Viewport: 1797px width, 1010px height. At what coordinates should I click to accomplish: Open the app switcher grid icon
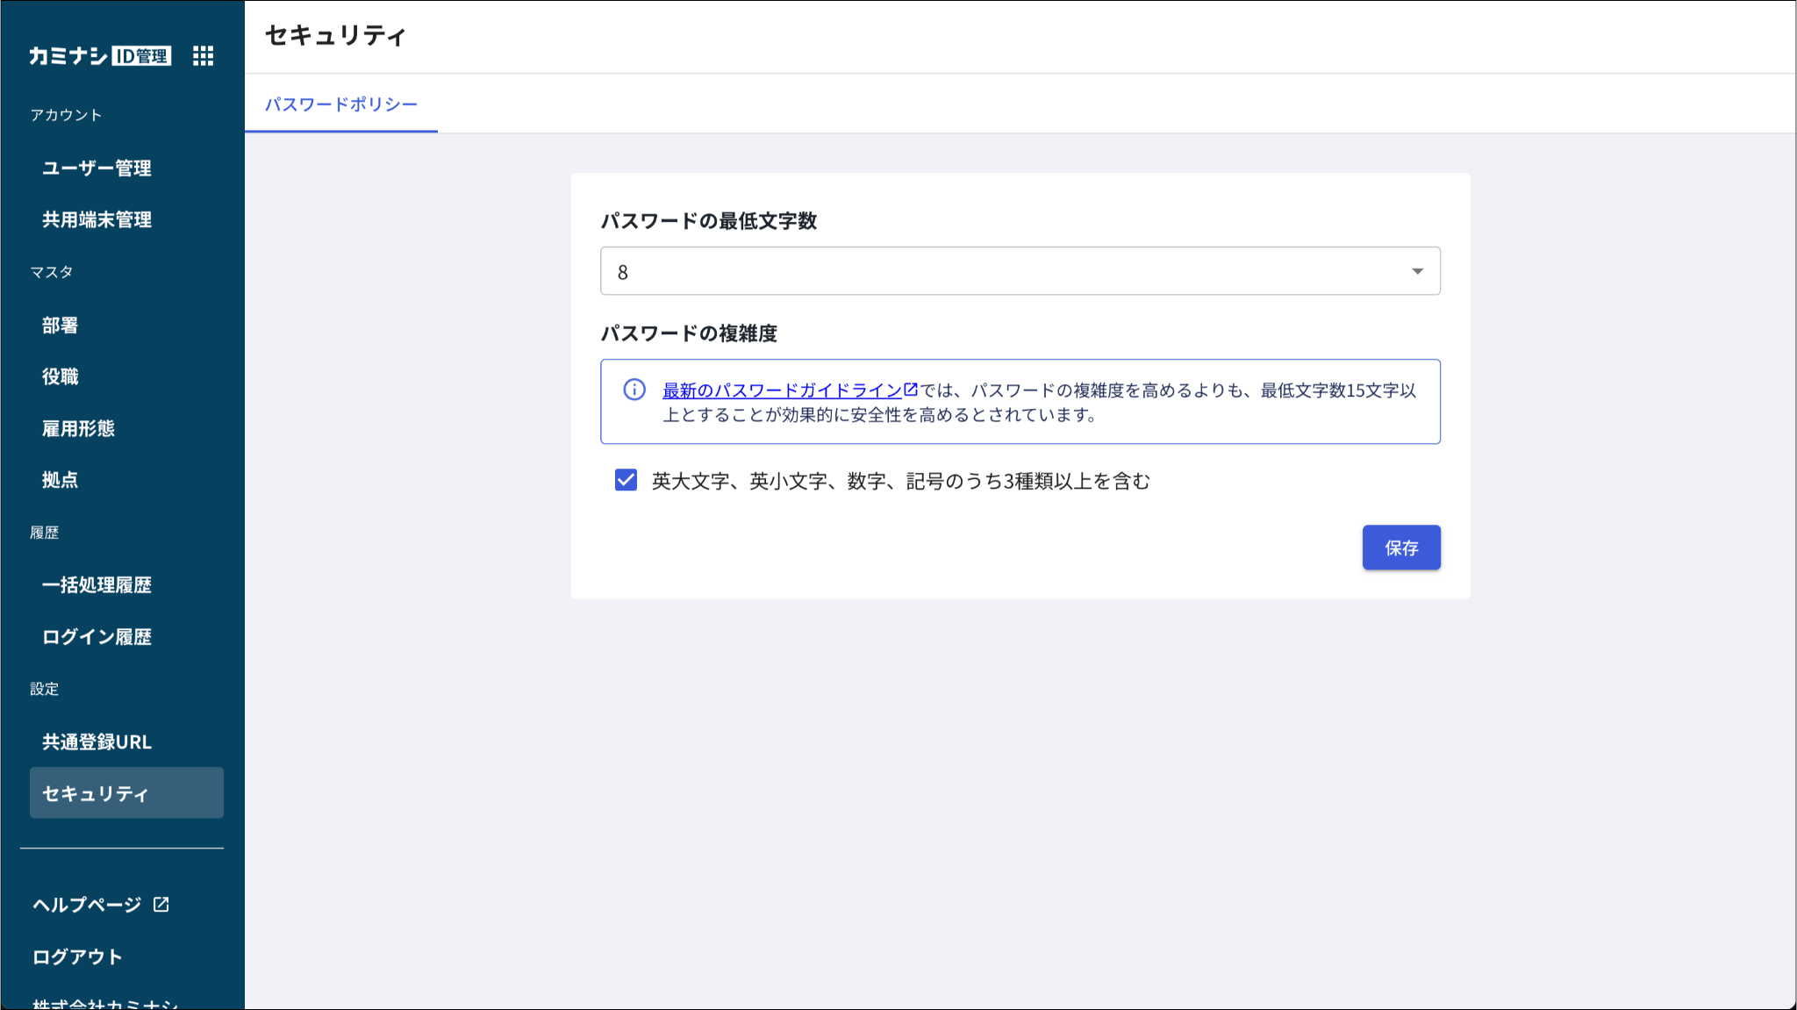(203, 56)
